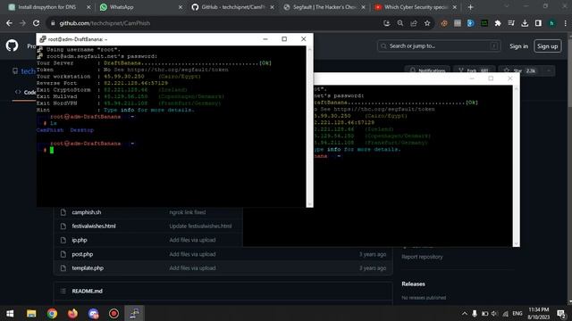Screen dimensions: 572x321
Task: Open the ip.php file
Action: click(x=80, y=240)
